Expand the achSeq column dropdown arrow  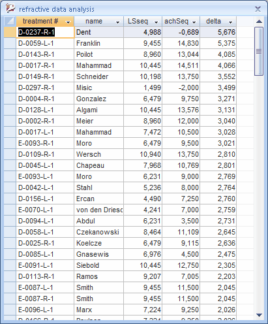point(194,22)
